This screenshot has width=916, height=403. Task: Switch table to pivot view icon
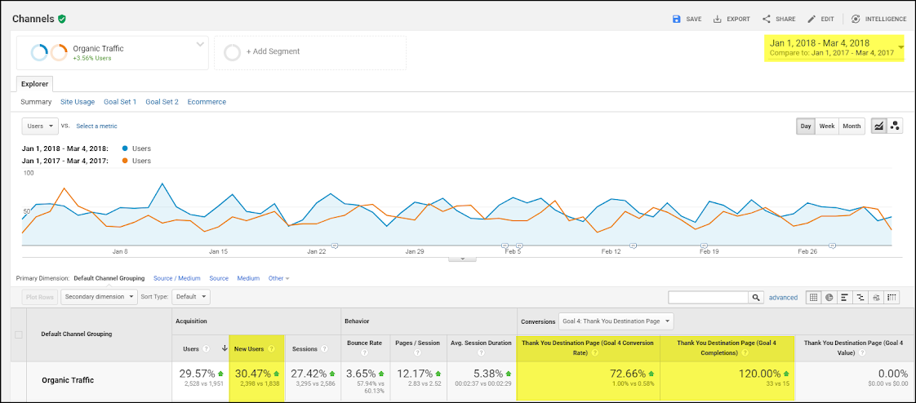coord(892,298)
